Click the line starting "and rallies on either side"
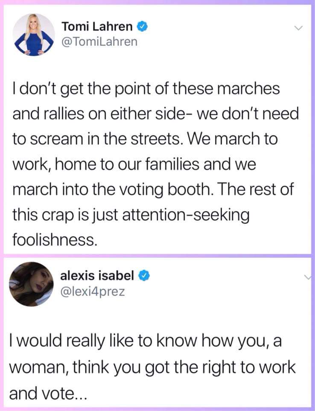The width and height of the screenshot is (315, 411). coord(153,115)
